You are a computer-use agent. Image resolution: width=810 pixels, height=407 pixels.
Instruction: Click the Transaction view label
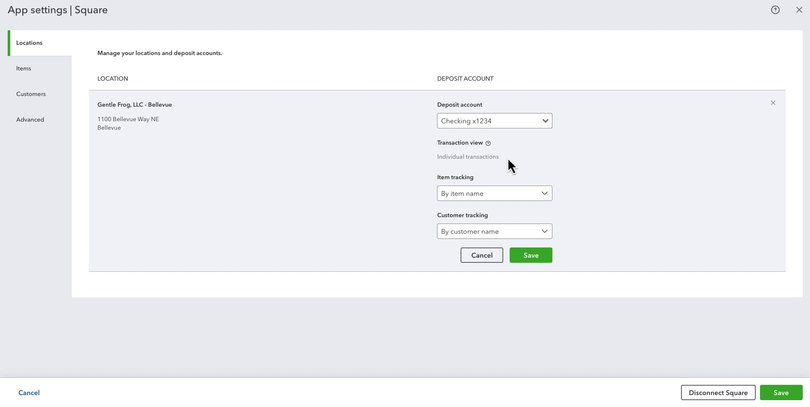click(460, 142)
